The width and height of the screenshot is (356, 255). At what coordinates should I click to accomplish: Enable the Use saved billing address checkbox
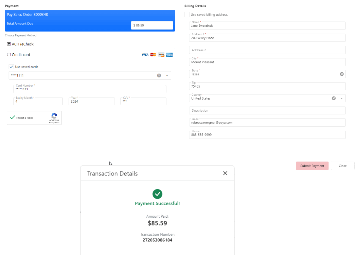click(187, 15)
